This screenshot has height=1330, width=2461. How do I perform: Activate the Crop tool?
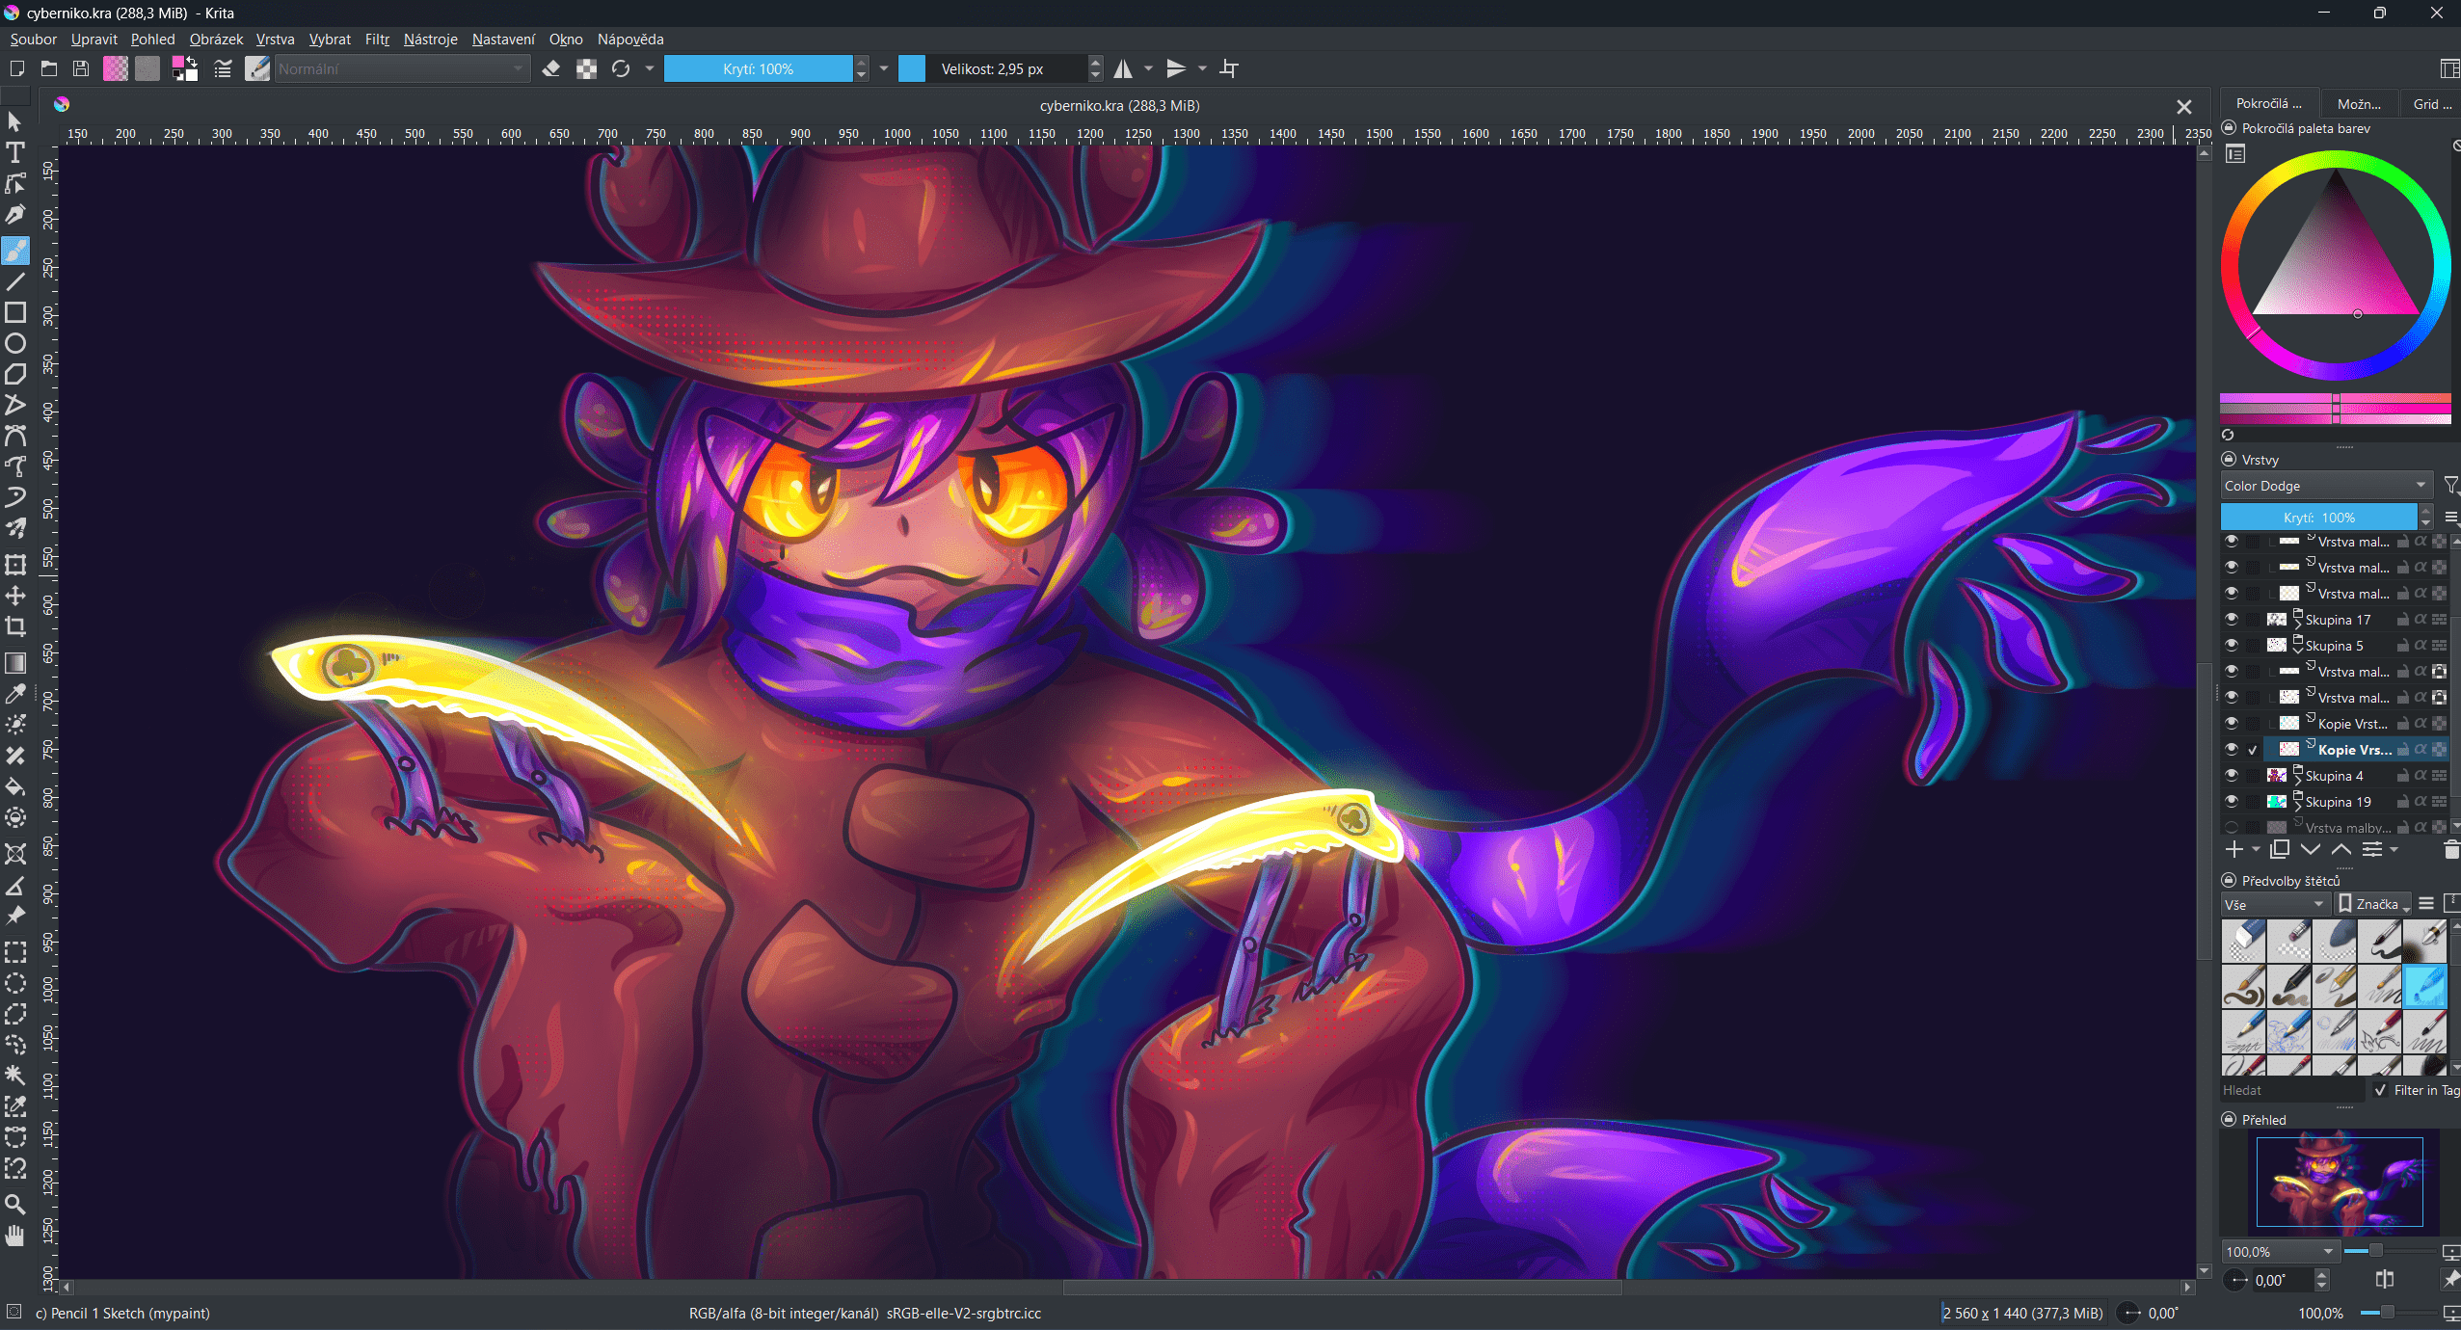[15, 625]
